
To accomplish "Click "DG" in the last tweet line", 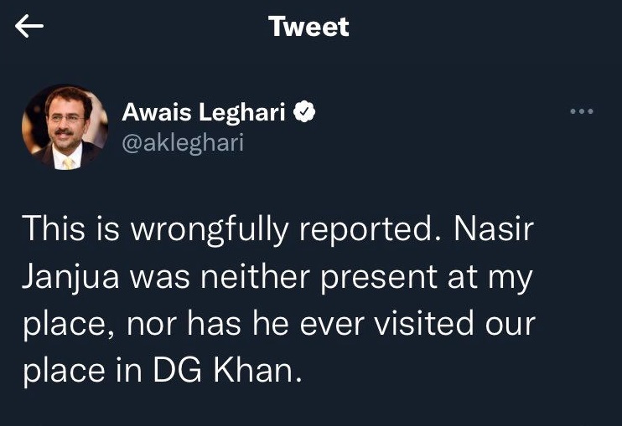I will (x=177, y=371).
